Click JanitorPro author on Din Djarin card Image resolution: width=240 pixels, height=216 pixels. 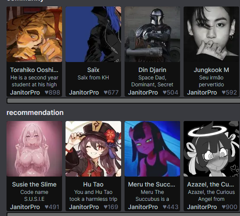(x=143, y=92)
